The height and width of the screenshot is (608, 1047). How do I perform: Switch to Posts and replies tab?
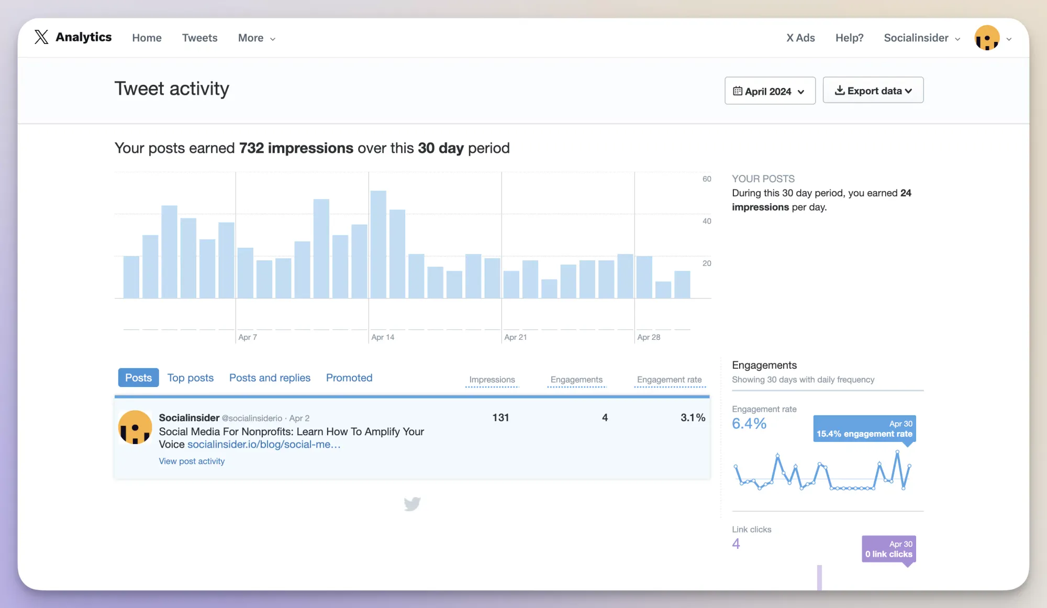pyautogui.click(x=270, y=378)
